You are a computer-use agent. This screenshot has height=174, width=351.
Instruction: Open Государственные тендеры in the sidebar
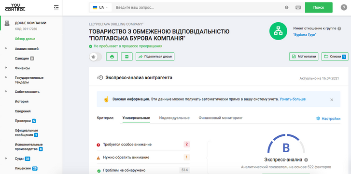[x=29, y=80]
